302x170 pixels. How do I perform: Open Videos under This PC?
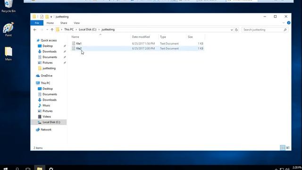tap(47, 117)
